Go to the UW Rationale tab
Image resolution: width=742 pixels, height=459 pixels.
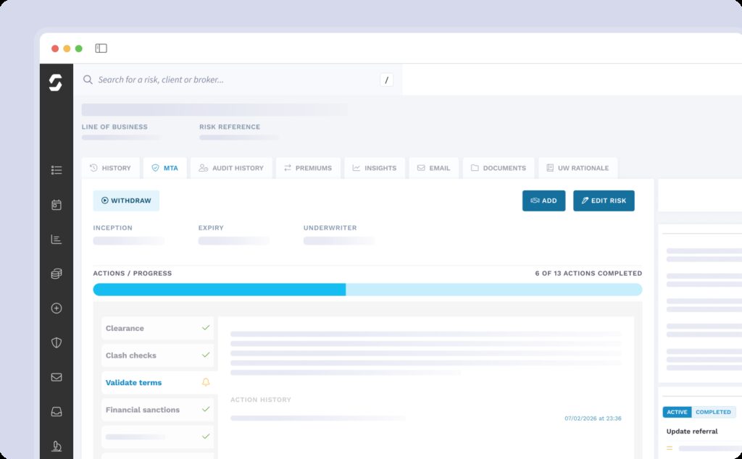578,168
